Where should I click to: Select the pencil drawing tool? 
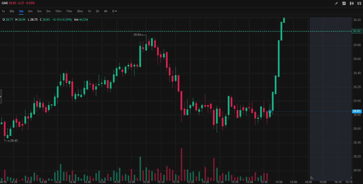[337, 3]
